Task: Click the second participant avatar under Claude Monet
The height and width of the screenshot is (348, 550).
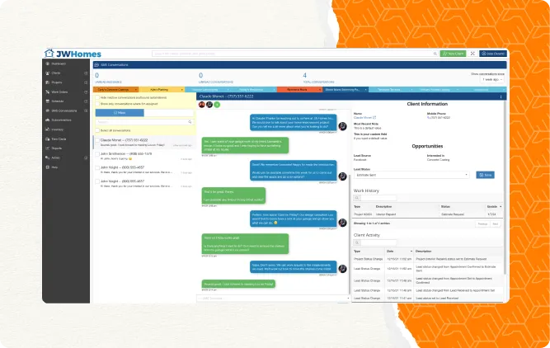Action: 209,105
